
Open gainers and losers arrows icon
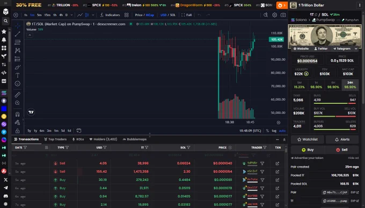point(4,65)
